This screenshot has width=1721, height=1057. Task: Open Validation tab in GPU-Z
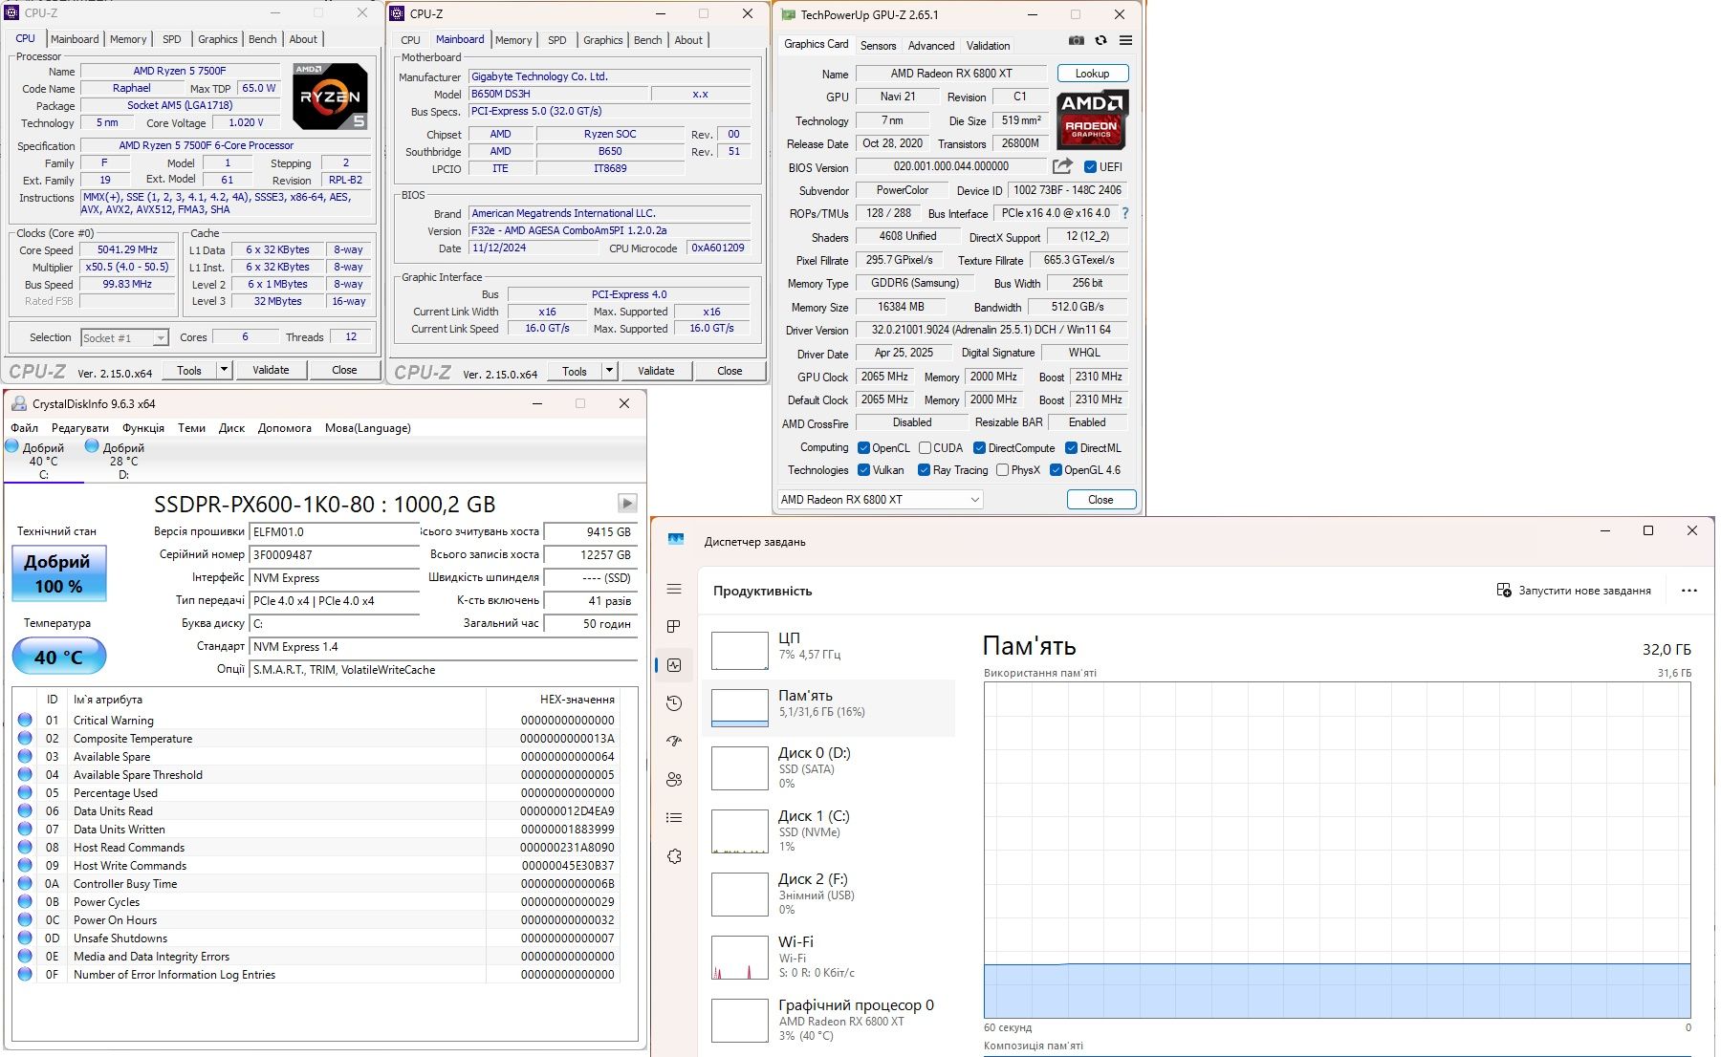click(988, 45)
